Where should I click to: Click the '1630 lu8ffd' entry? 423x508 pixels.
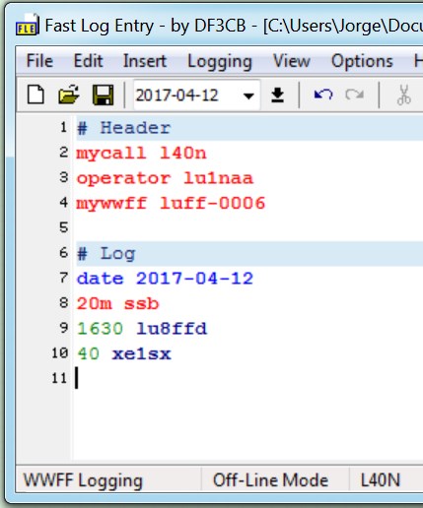tap(142, 329)
